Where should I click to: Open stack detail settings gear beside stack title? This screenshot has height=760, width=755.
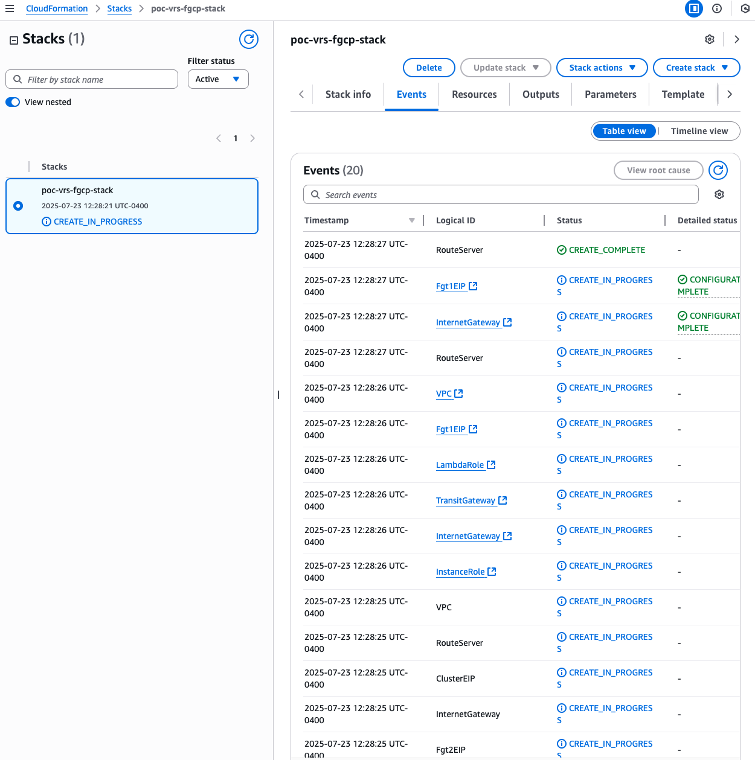(x=710, y=39)
